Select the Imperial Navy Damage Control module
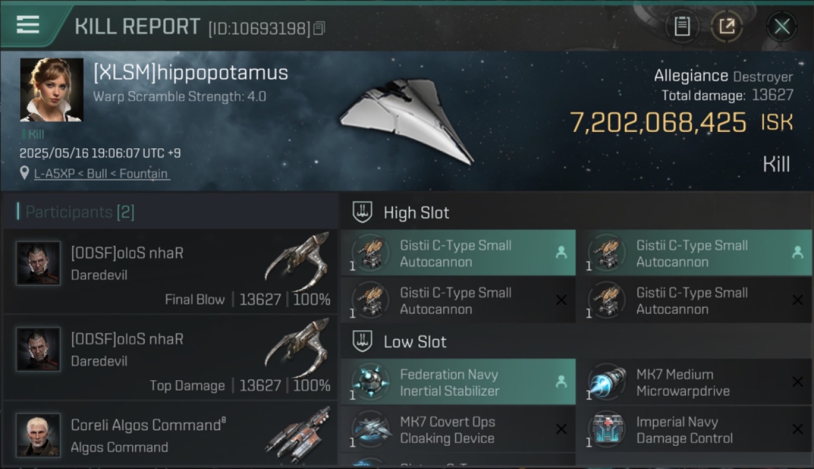Image resolution: width=814 pixels, height=469 pixels. [x=694, y=430]
